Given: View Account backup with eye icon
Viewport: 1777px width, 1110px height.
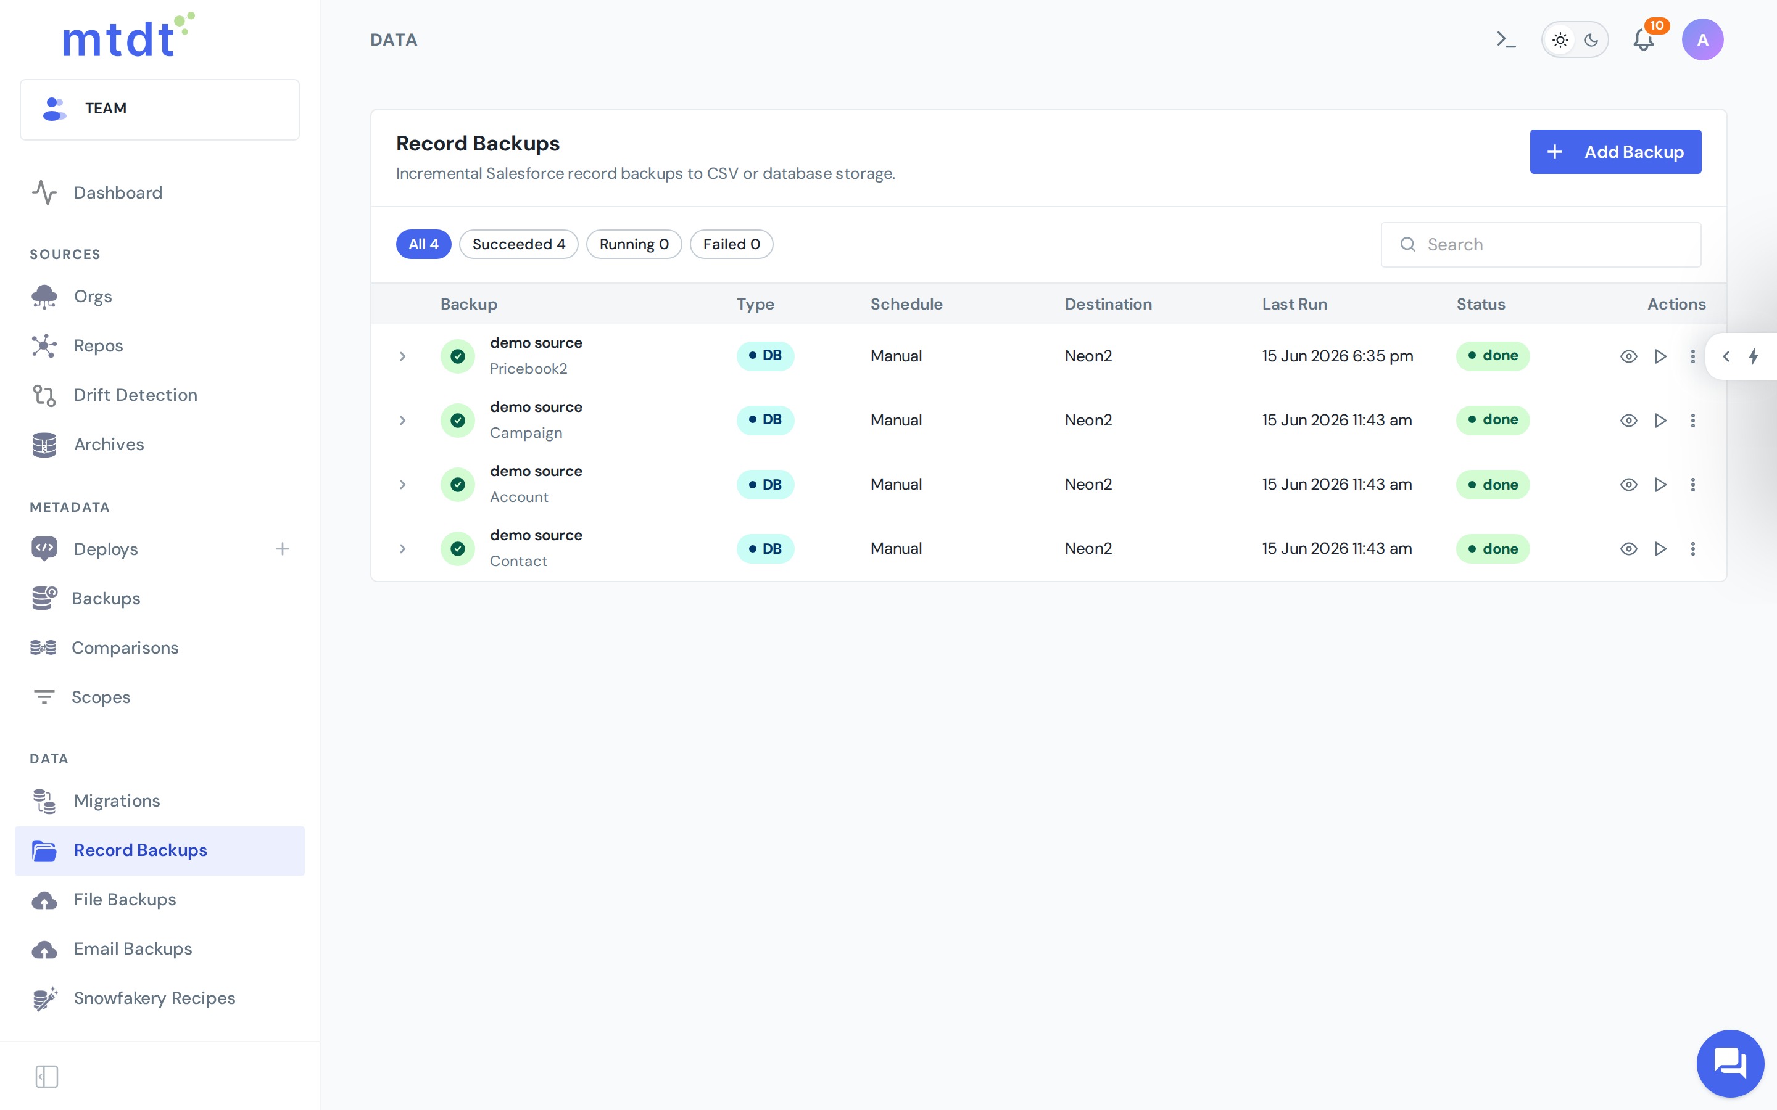Looking at the screenshot, I should click(x=1628, y=485).
